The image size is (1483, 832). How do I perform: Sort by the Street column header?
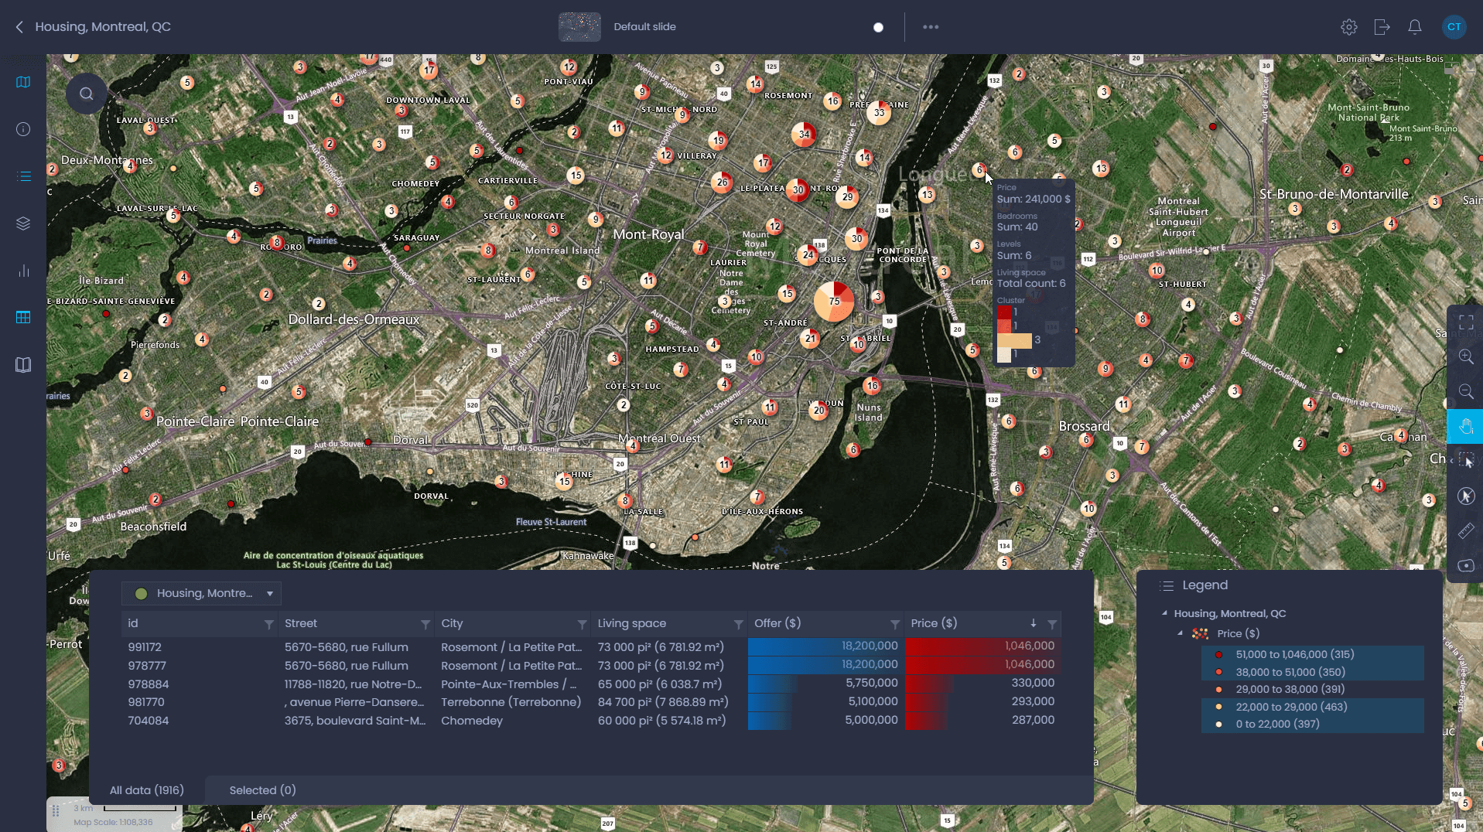coord(301,623)
